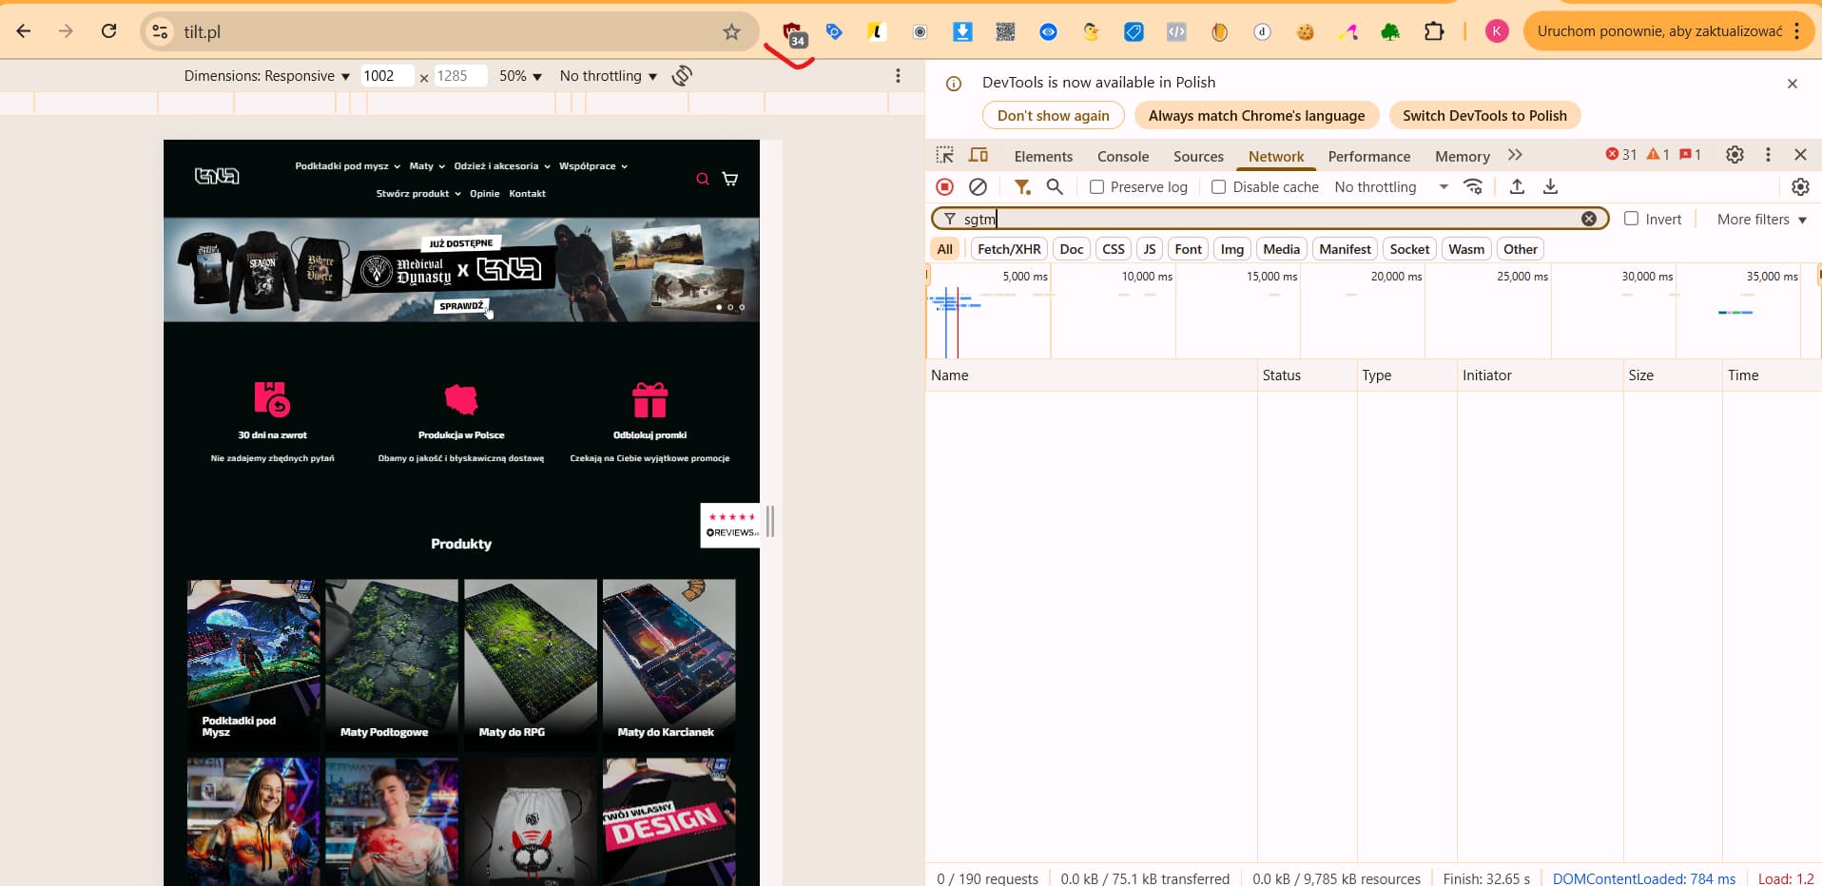The height and width of the screenshot is (886, 1822).
Task: Click the viewport width field 1002
Action: point(387,76)
